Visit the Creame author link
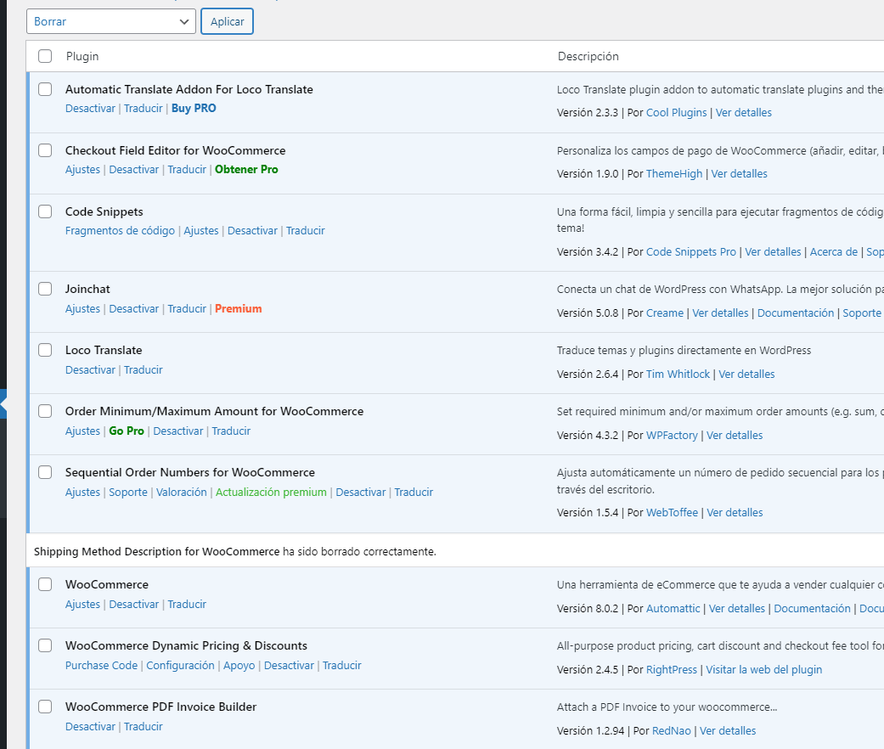The height and width of the screenshot is (749, 884). click(665, 313)
